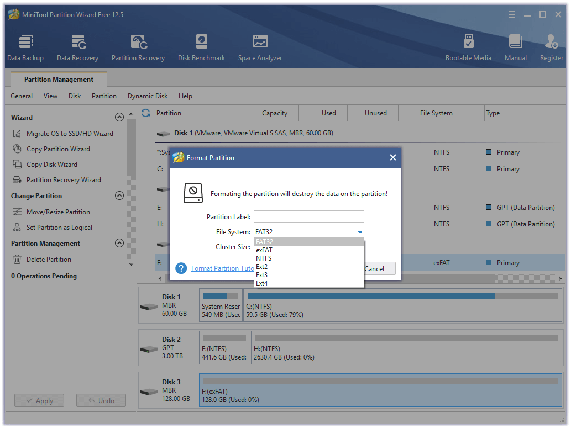
Task: Click the Copy Disk Wizard icon
Action: pos(17,165)
